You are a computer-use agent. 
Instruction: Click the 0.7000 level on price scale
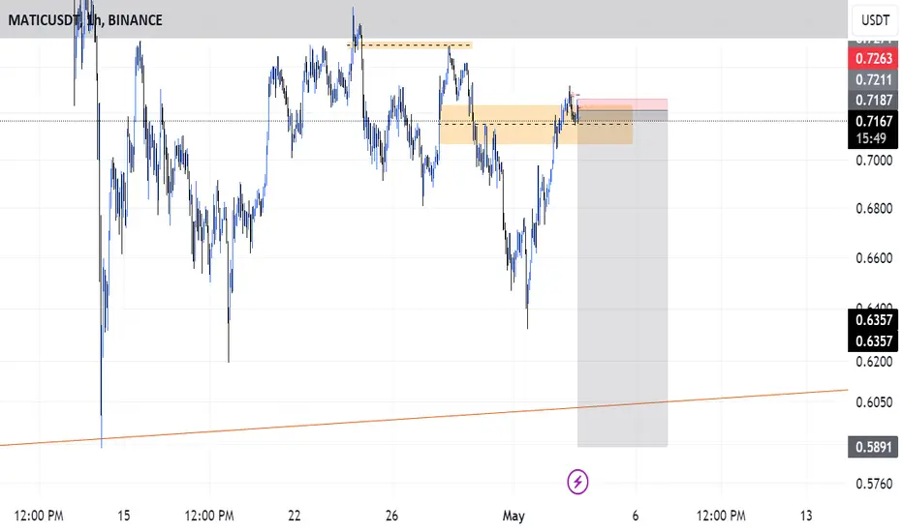[x=873, y=161]
